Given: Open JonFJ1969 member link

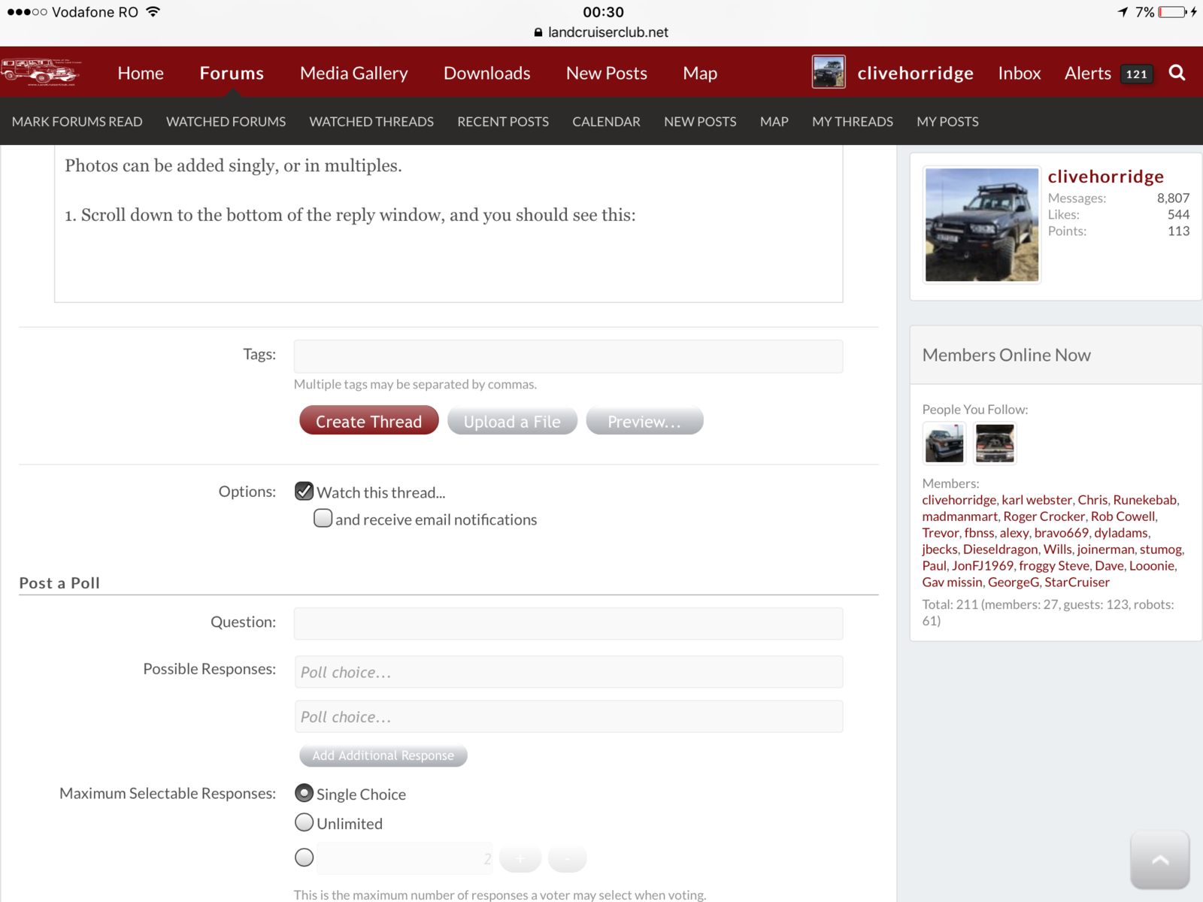Looking at the screenshot, I should (x=982, y=566).
